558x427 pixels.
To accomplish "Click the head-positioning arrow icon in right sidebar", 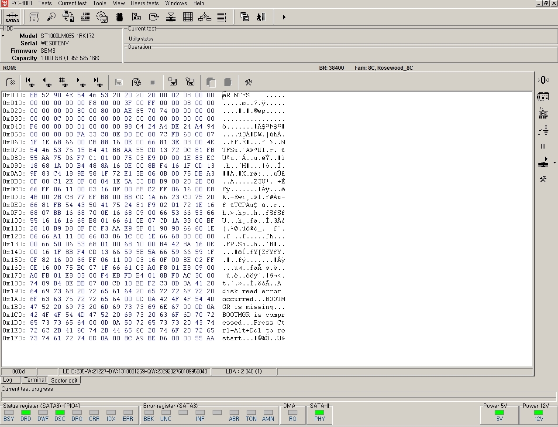I will [543, 163].
